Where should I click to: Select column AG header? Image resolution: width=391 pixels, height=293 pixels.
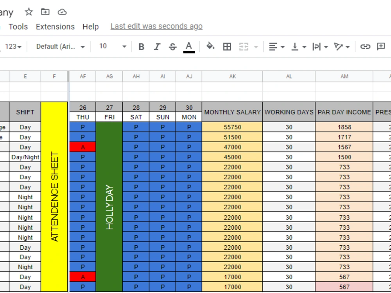pos(109,77)
